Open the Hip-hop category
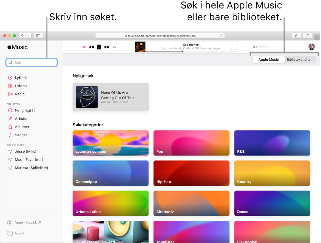321x243 pixels. click(191, 173)
